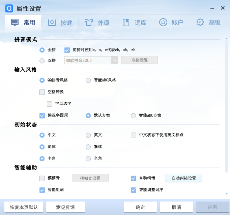Click the gear icon for 高级
This screenshot has width=230, height=215.
[x=200, y=23]
